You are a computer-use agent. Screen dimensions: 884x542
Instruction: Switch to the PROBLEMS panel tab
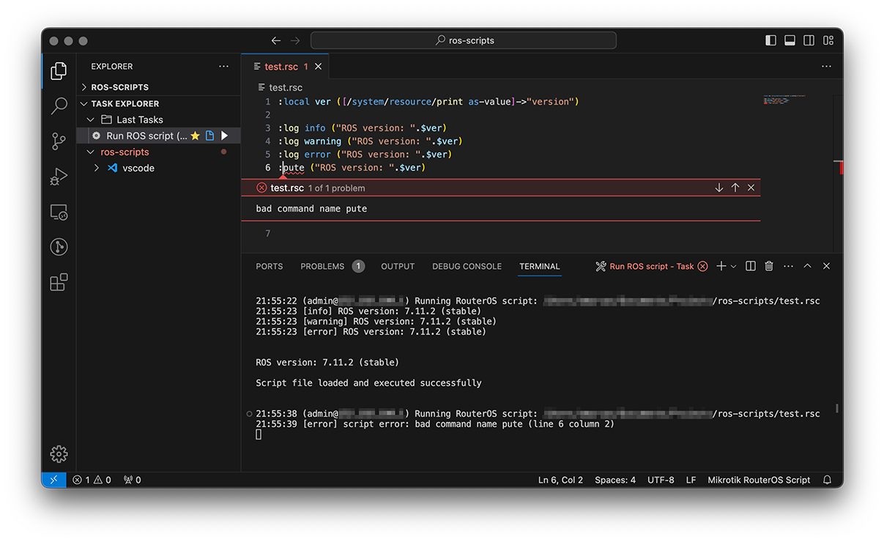322,267
